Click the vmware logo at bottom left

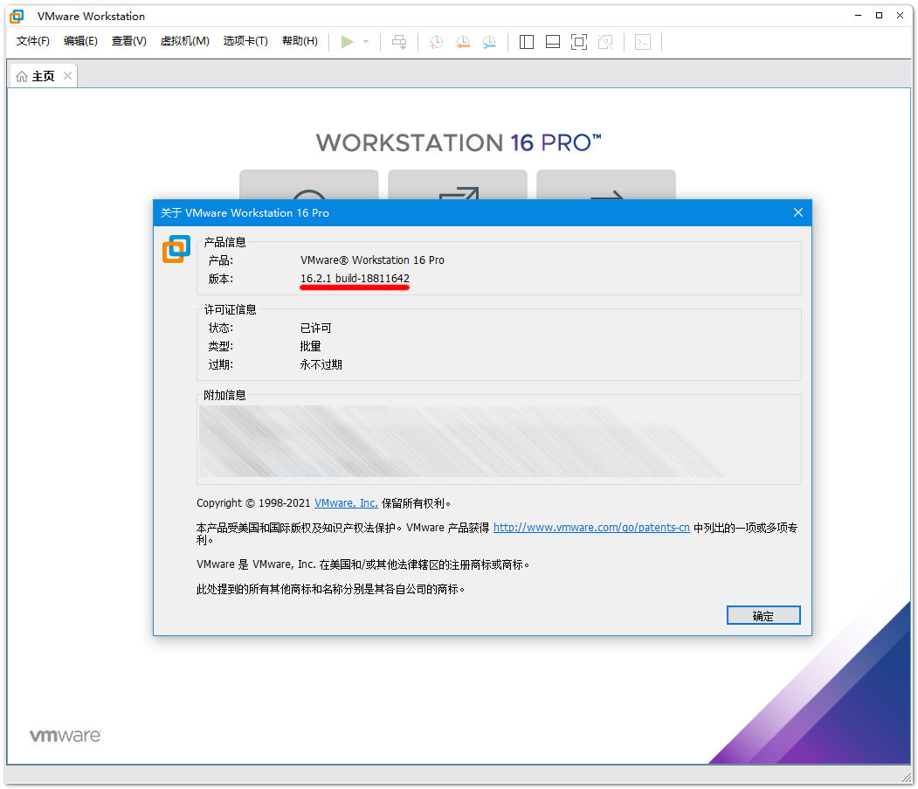click(x=65, y=736)
